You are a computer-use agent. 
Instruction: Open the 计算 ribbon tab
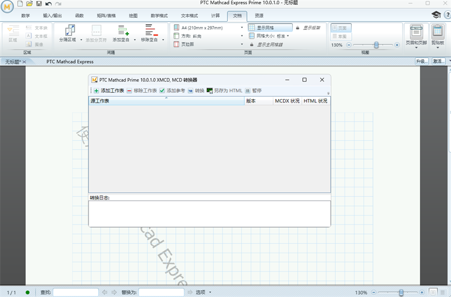click(x=215, y=16)
